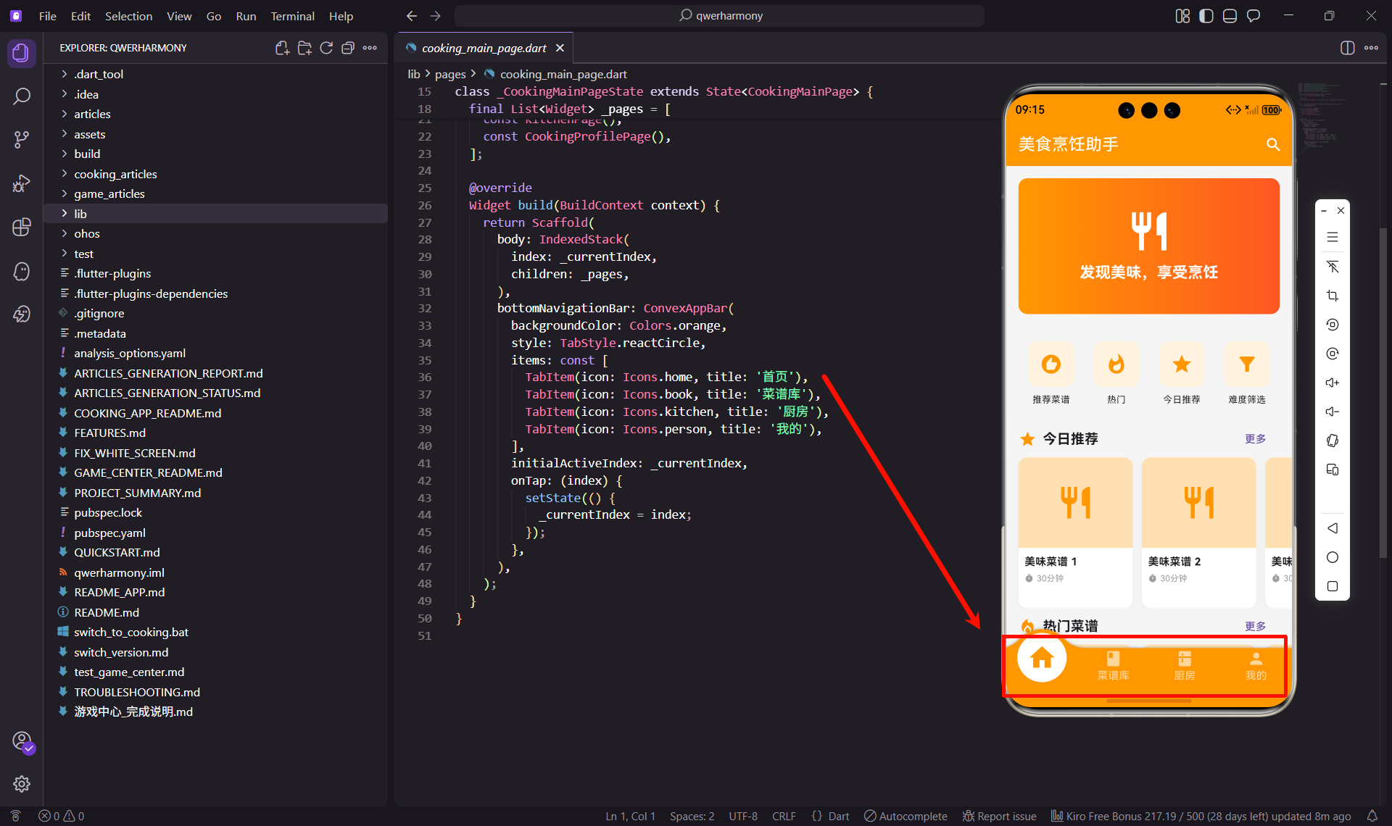Open the Extensions view icon
The image size is (1392, 826).
(x=22, y=228)
